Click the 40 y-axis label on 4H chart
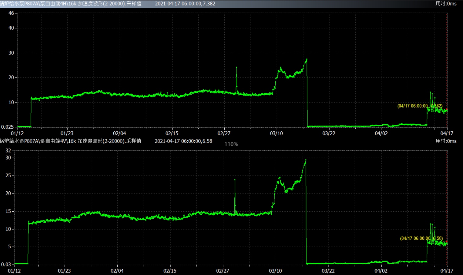 tap(11, 28)
